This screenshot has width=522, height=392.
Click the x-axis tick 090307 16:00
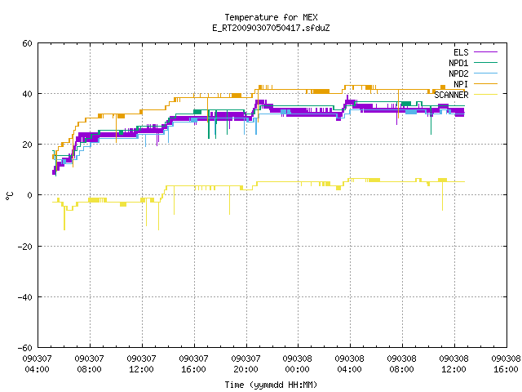click(194, 364)
